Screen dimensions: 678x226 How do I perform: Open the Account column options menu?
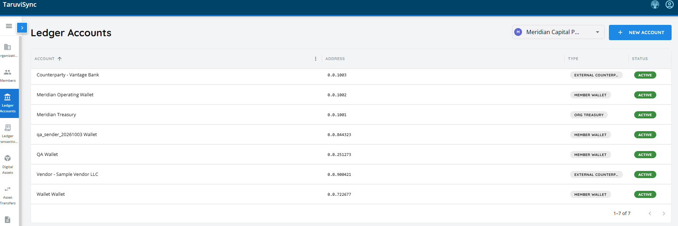[x=315, y=59]
